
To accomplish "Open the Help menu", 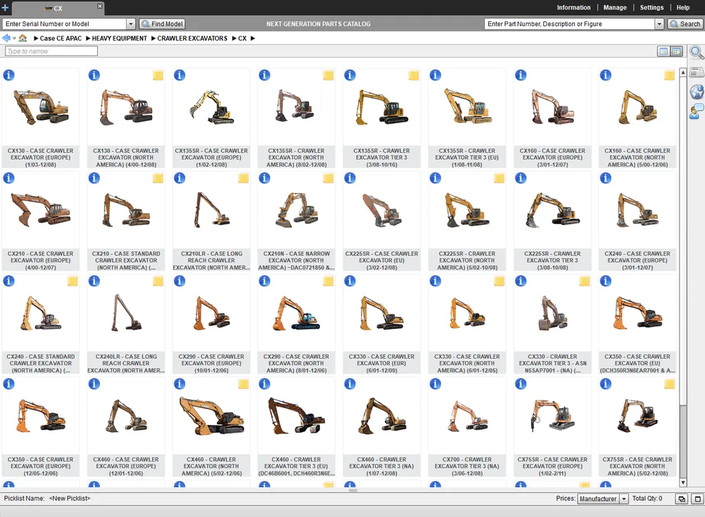I will click(x=683, y=8).
